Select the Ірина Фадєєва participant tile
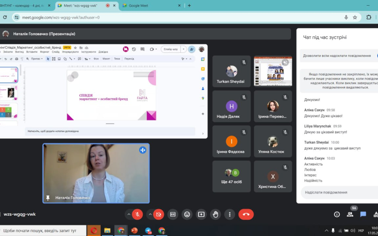378x236 pixels. (232, 142)
